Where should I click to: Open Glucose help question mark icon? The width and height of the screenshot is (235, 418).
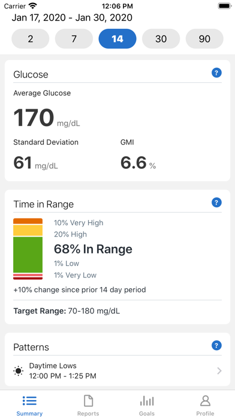click(216, 73)
